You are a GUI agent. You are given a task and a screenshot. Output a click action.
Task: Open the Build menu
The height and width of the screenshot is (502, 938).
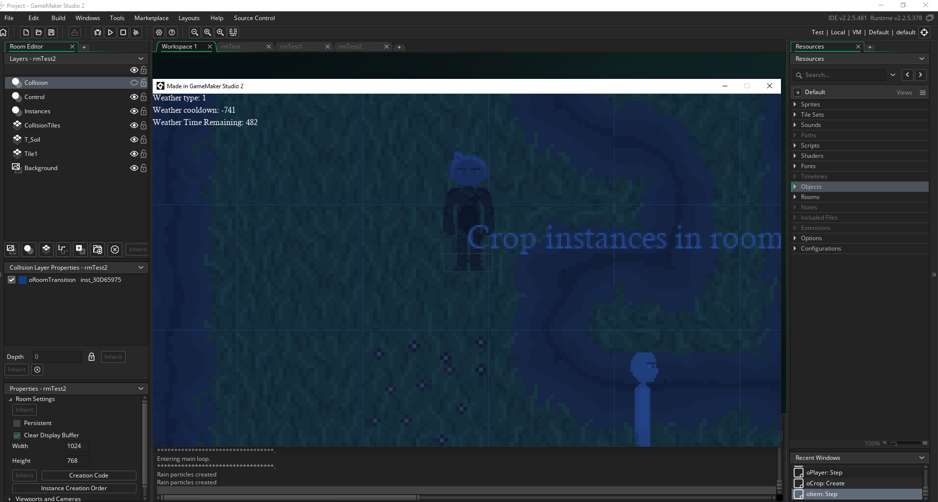click(x=58, y=18)
